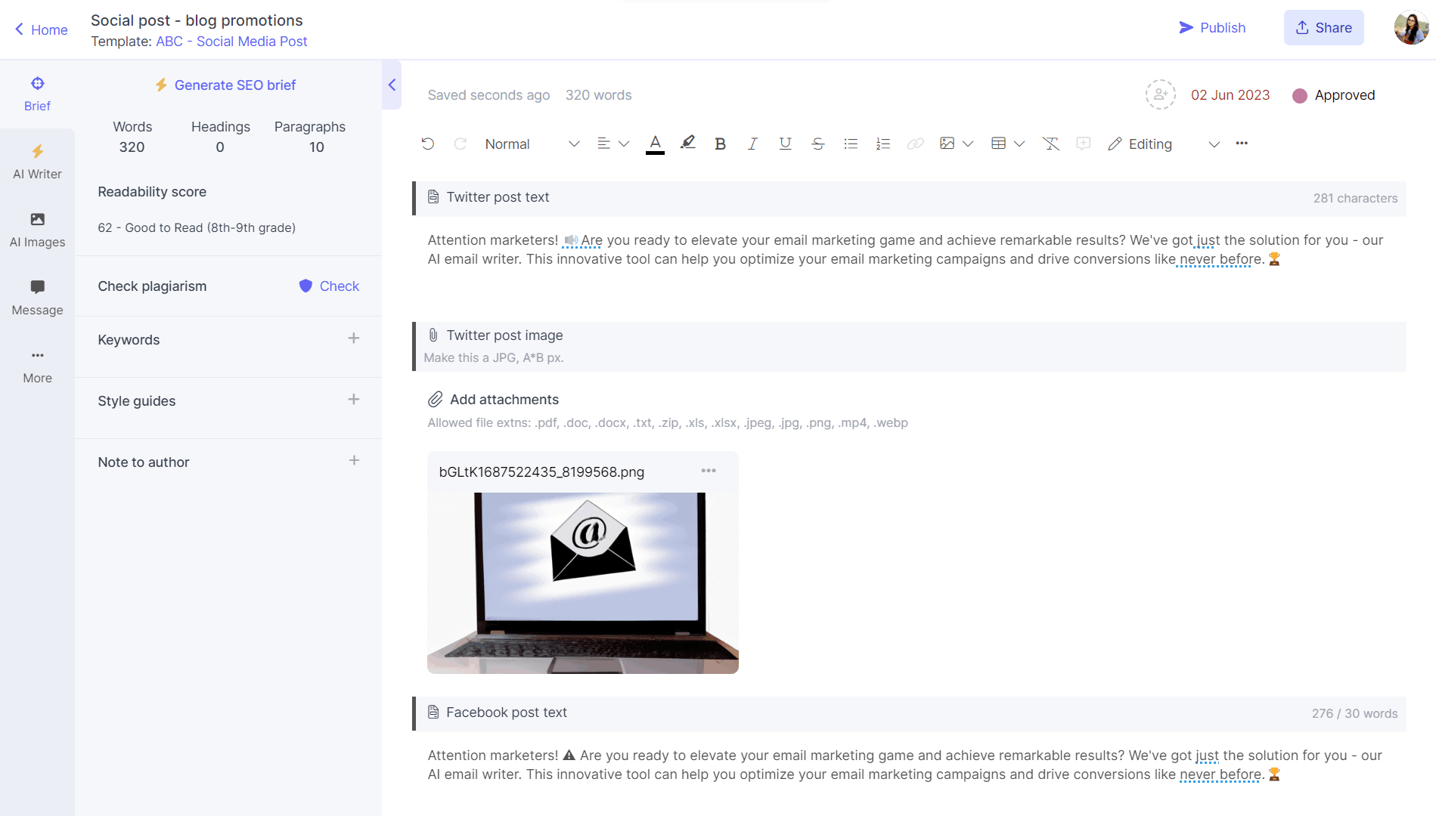This screenshot has height=816, width=1436.
Task: Open the user profile avatar
Action: [x=1410, y=28]
